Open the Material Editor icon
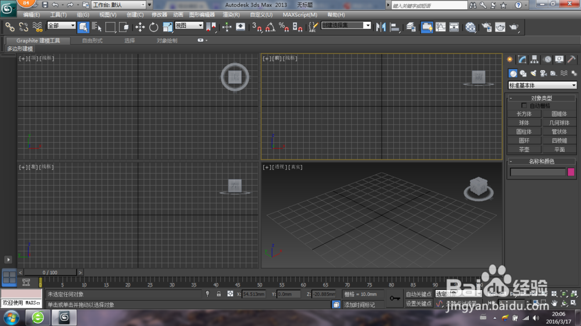581x326 pixels. coord(471,27)
